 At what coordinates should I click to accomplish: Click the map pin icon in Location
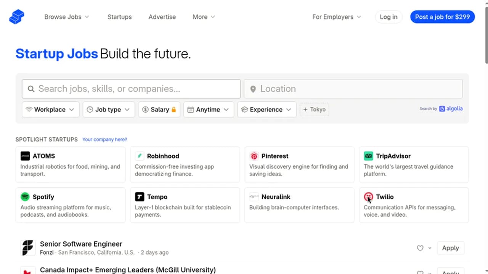click(x=253, y=89)
